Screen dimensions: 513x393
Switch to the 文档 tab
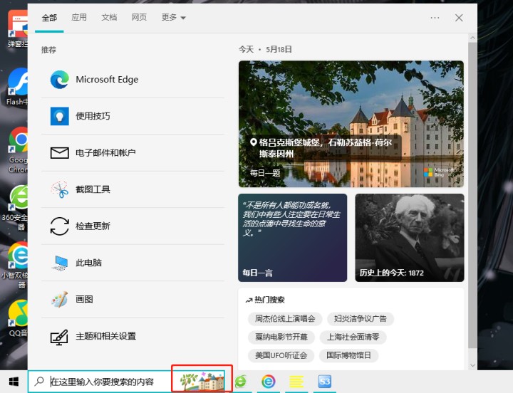[109, 18]
